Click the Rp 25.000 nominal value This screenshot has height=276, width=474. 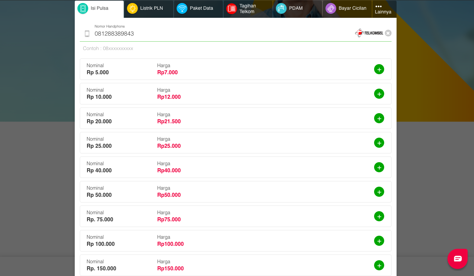[99, 146]
